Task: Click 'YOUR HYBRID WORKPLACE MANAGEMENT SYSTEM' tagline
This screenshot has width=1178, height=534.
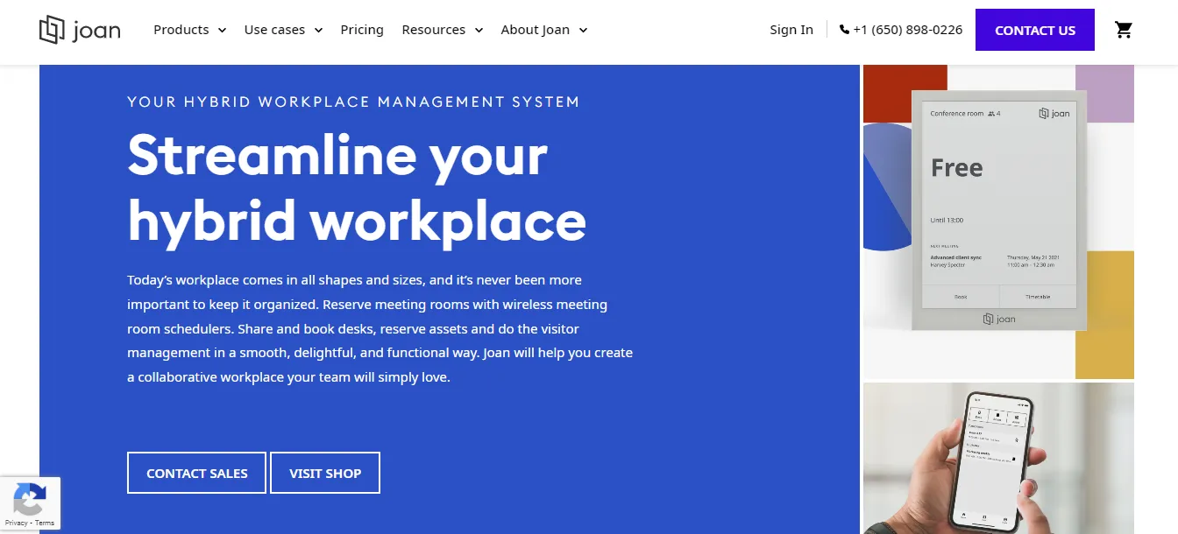Action: [353, 102]
